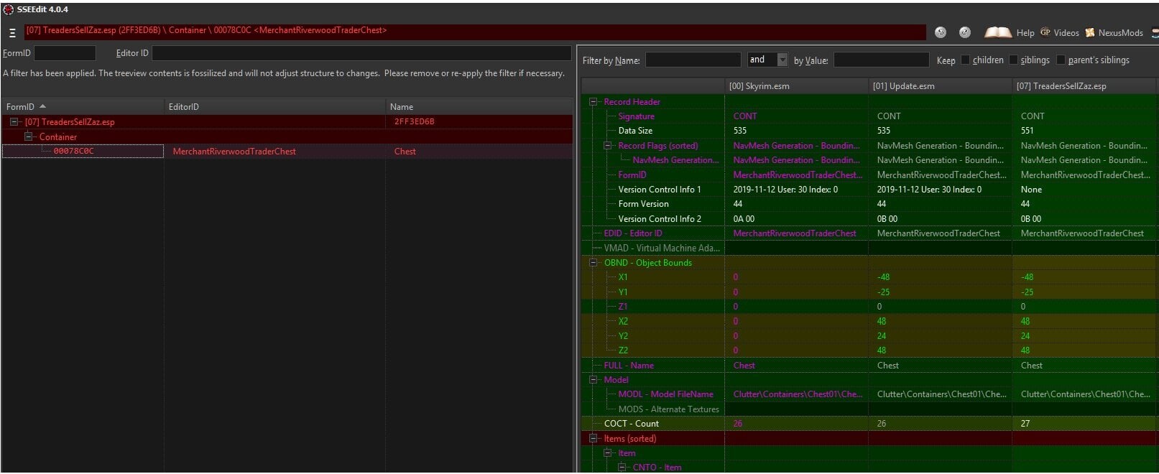Collapse the CNTO - Item node
1159x474 pixels.
(x=622, y=468)
